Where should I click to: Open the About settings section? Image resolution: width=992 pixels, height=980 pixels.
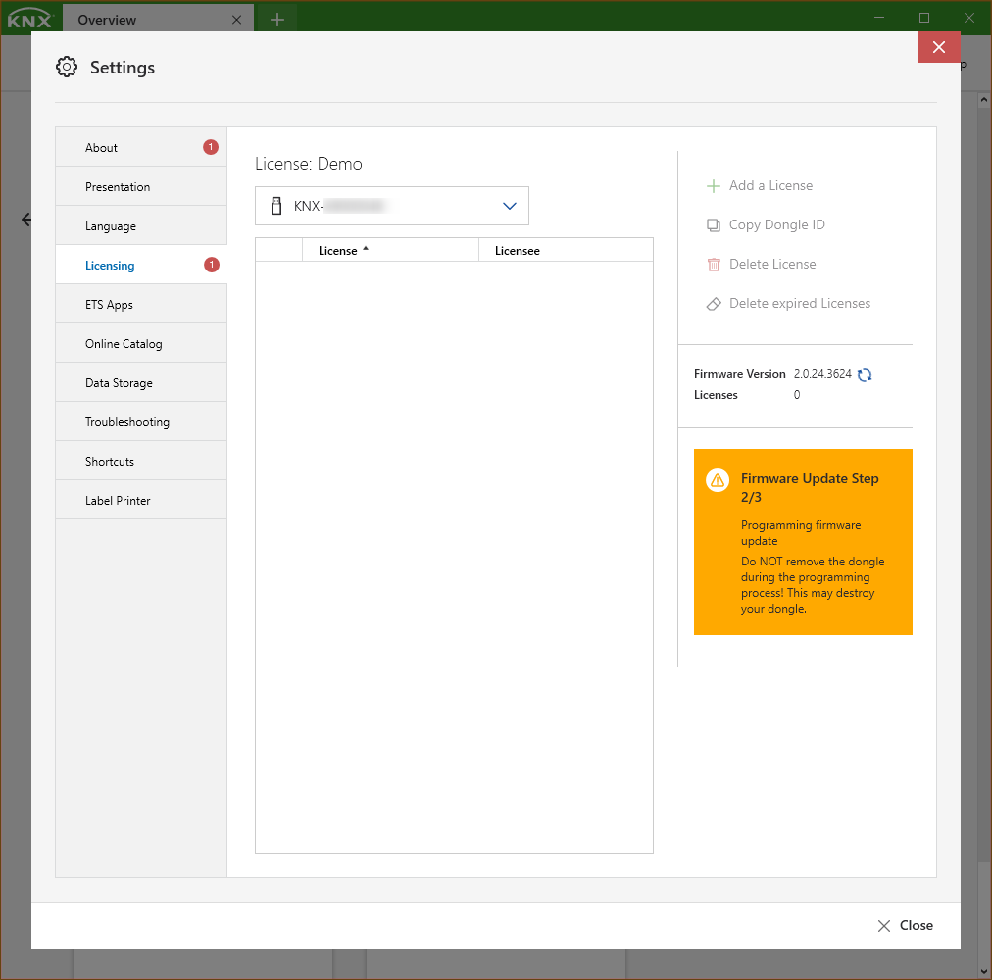(x=141, y=147)
